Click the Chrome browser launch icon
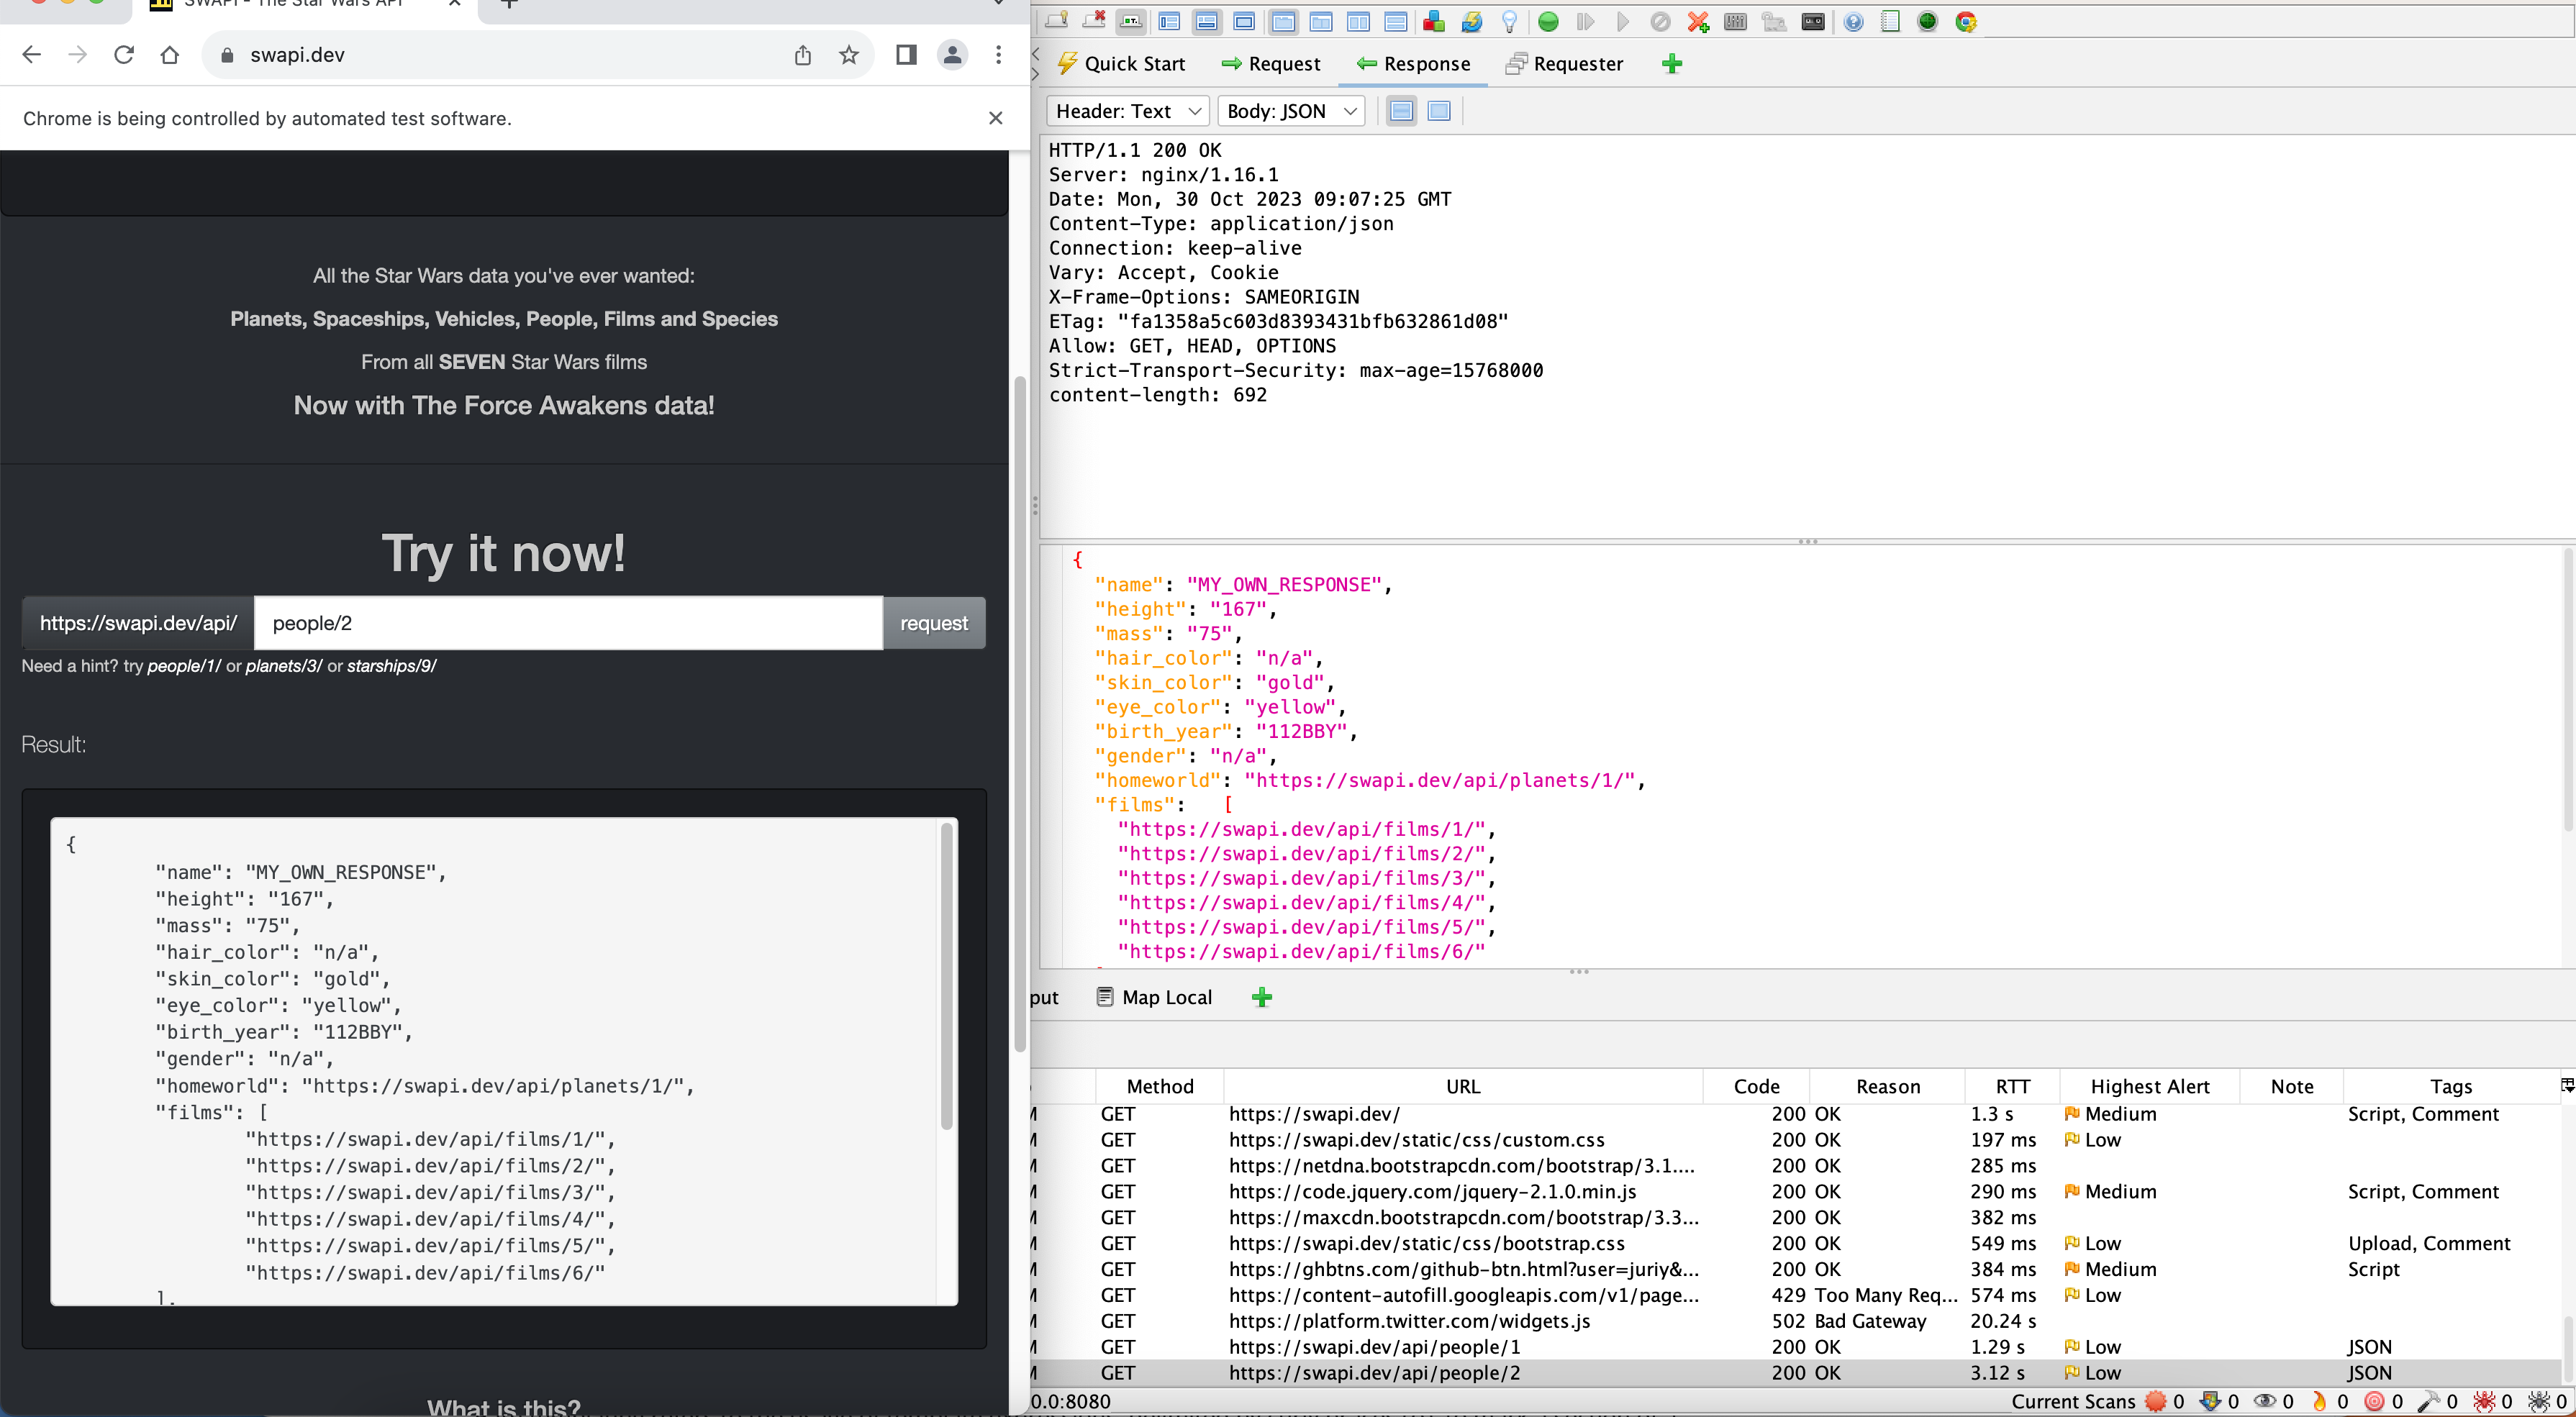Viewport: 2576px width, 1417px height. coord(1966,22)
